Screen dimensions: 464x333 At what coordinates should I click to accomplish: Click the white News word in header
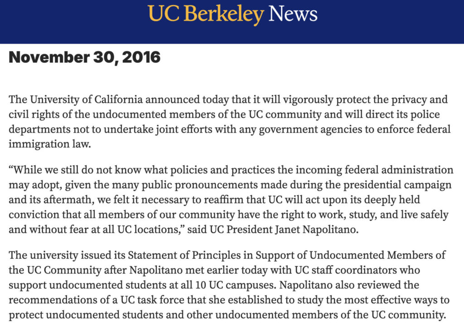pyautogui.click(x=293, y=14)
